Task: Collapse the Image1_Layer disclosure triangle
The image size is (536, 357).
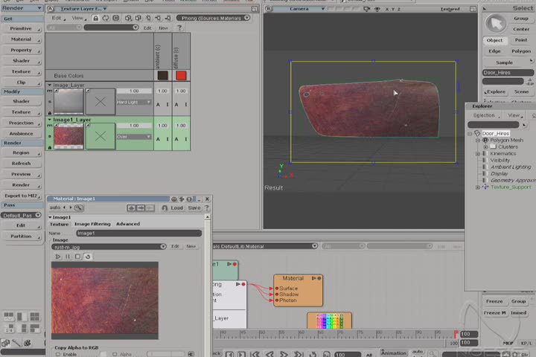Action: [50, 120]
